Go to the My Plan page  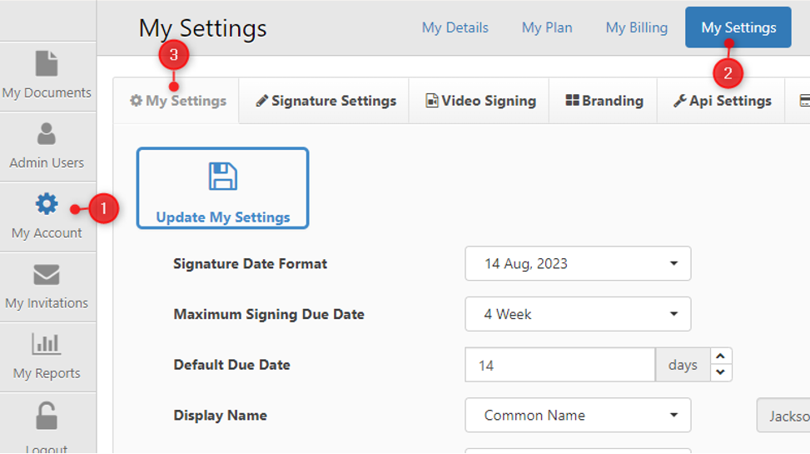547,27
